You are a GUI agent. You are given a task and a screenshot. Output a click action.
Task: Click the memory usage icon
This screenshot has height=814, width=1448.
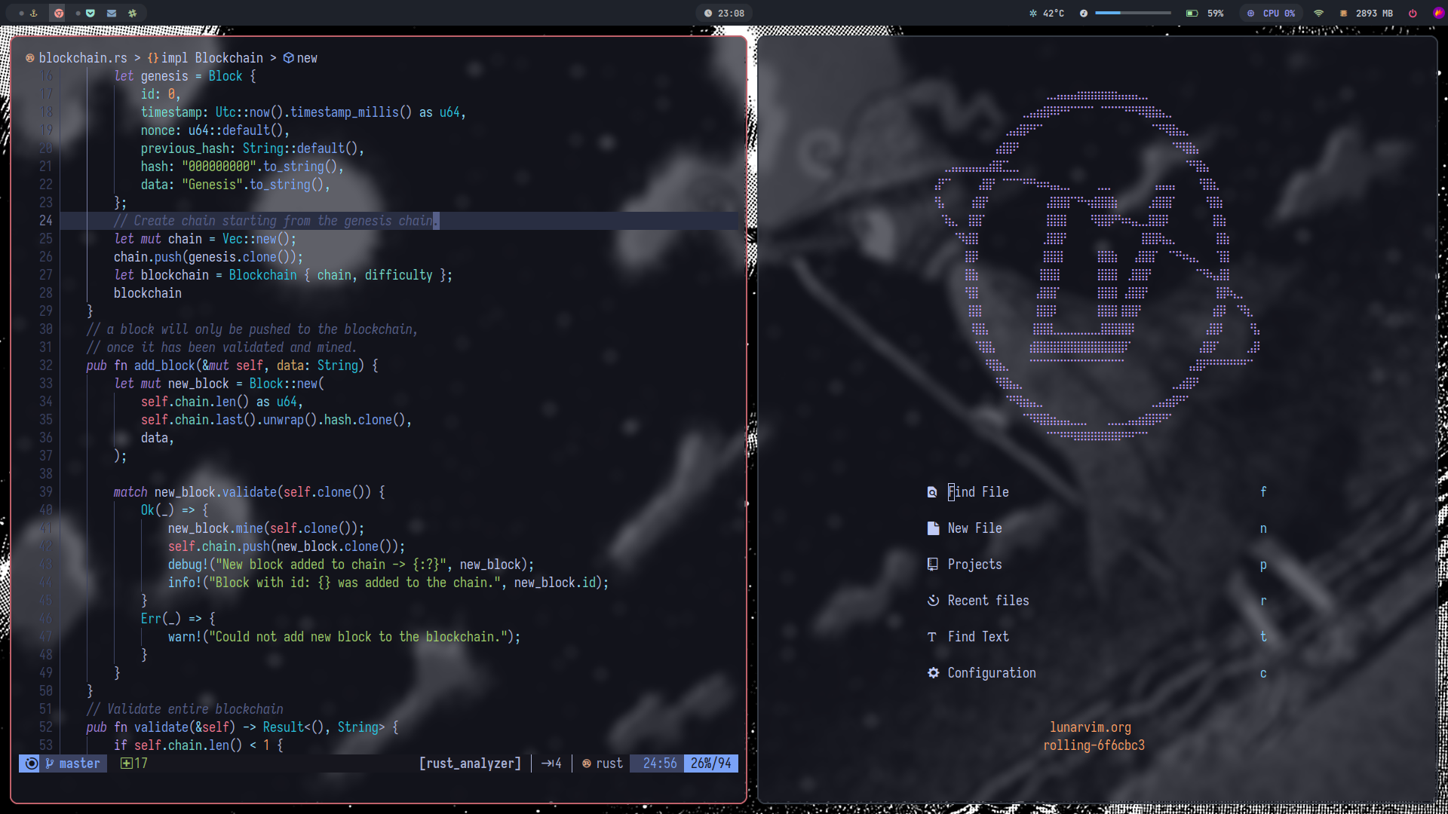pos(1344,13)
